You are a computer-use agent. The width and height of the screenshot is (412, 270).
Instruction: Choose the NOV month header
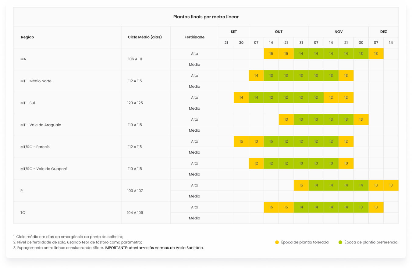coord(339,32)
